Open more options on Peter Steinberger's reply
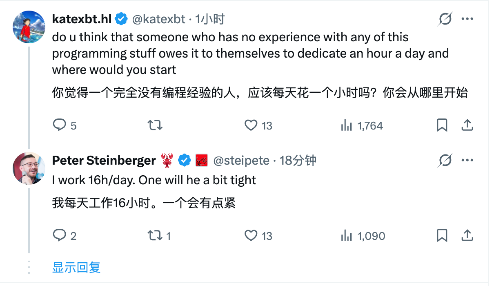The height and width of the screenshot is (286, 503). pos(467,161)
